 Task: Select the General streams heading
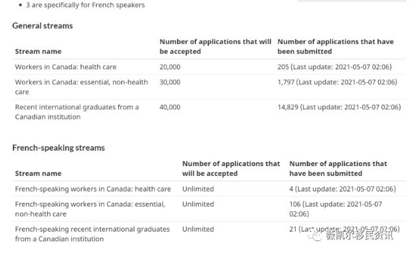(x=42, y=26)
